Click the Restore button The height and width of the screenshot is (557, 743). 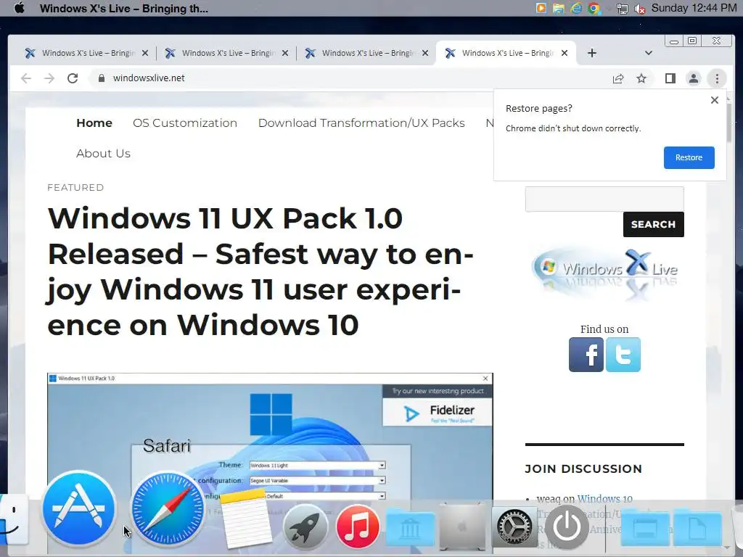click(689, 157)
